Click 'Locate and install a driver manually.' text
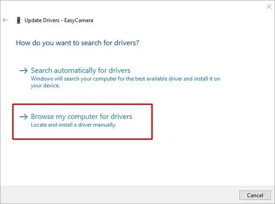275x204 pixels. pos(73,125)
